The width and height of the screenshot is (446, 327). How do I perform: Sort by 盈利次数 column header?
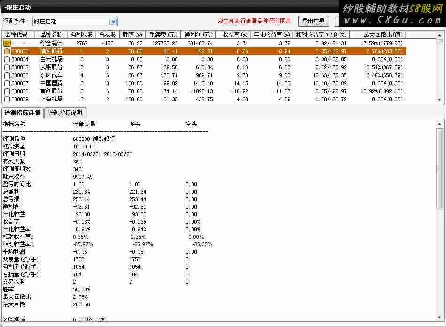click(82, 34)
